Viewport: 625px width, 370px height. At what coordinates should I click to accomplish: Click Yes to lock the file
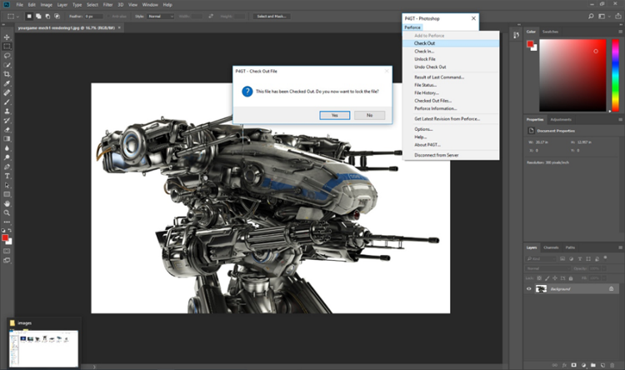click(335, 115)
